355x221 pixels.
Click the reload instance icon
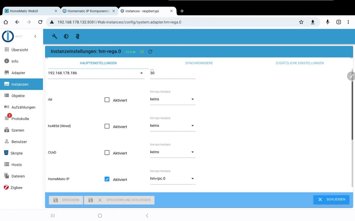pyautogui.click(x=150, y=52)
